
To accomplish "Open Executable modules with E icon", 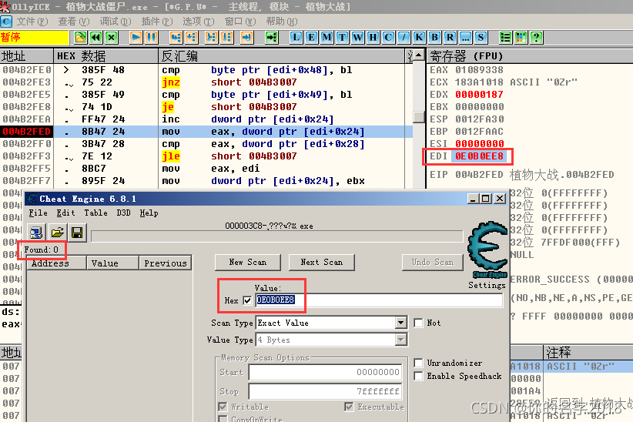I will click(311, 38).
